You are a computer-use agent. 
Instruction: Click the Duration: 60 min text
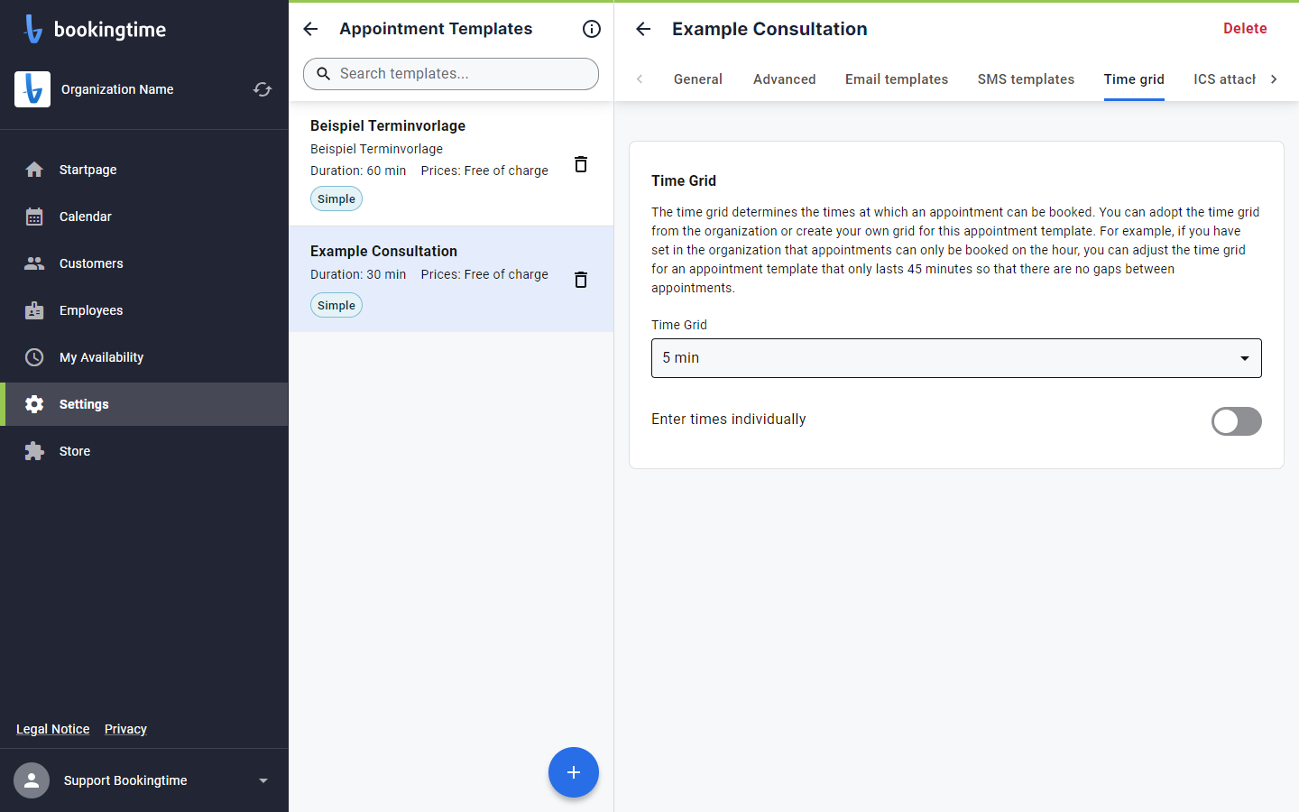coord(358,171)
